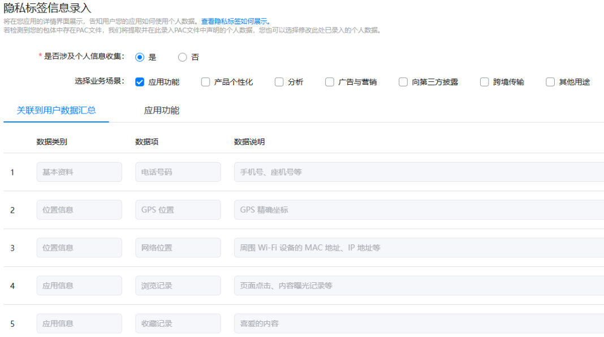Check the 分析 scenario checkbox
Screen dimensions: 604x337
279,81
